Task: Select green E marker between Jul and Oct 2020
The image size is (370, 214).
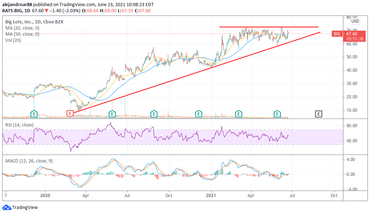Action: coord(154,114)
